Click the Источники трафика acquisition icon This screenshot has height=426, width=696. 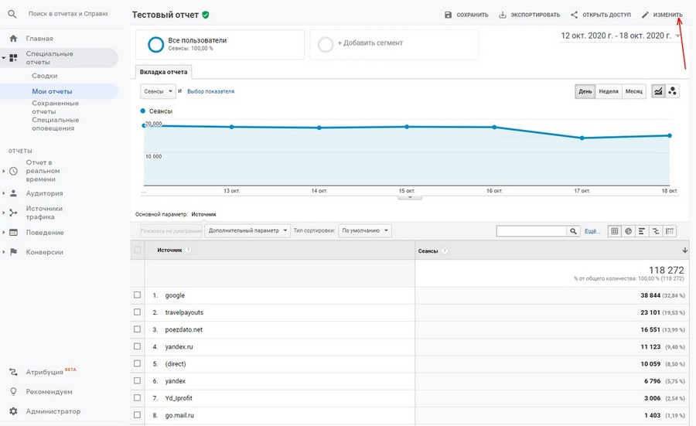13,213
